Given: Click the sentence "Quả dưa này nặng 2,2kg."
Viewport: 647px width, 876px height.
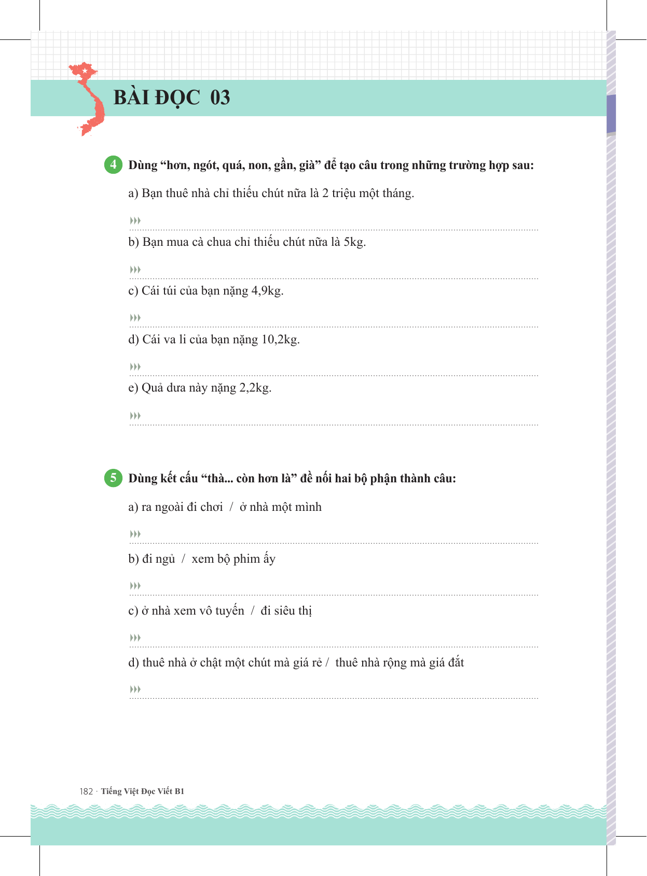Looking at the screenshot, I should click(x=200, y=388).
